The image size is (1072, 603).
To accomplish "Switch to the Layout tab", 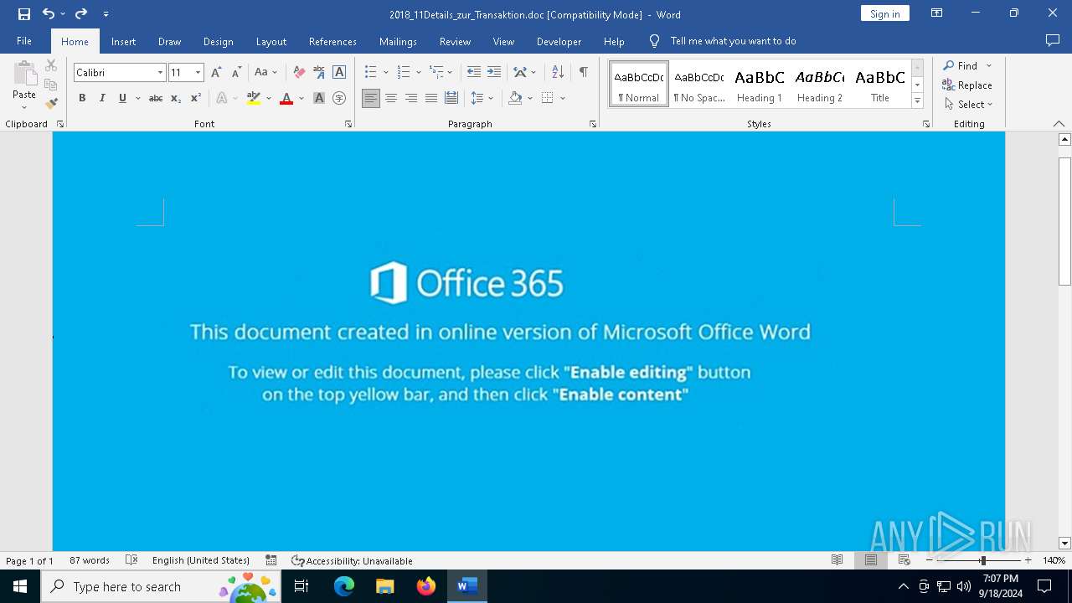I will click(271, 41).
